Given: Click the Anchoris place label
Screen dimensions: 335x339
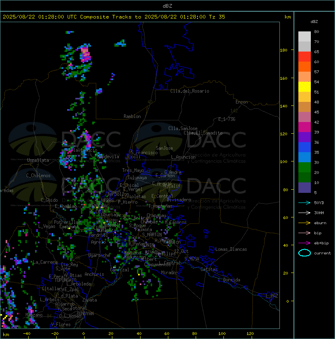Looking at the screenshot, I should (x=94, y=274).
